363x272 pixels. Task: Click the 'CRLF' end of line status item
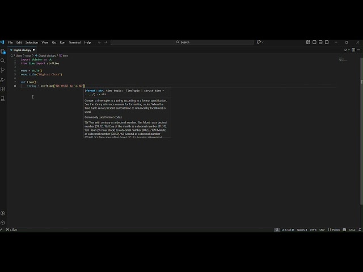(x=322, y=229)
